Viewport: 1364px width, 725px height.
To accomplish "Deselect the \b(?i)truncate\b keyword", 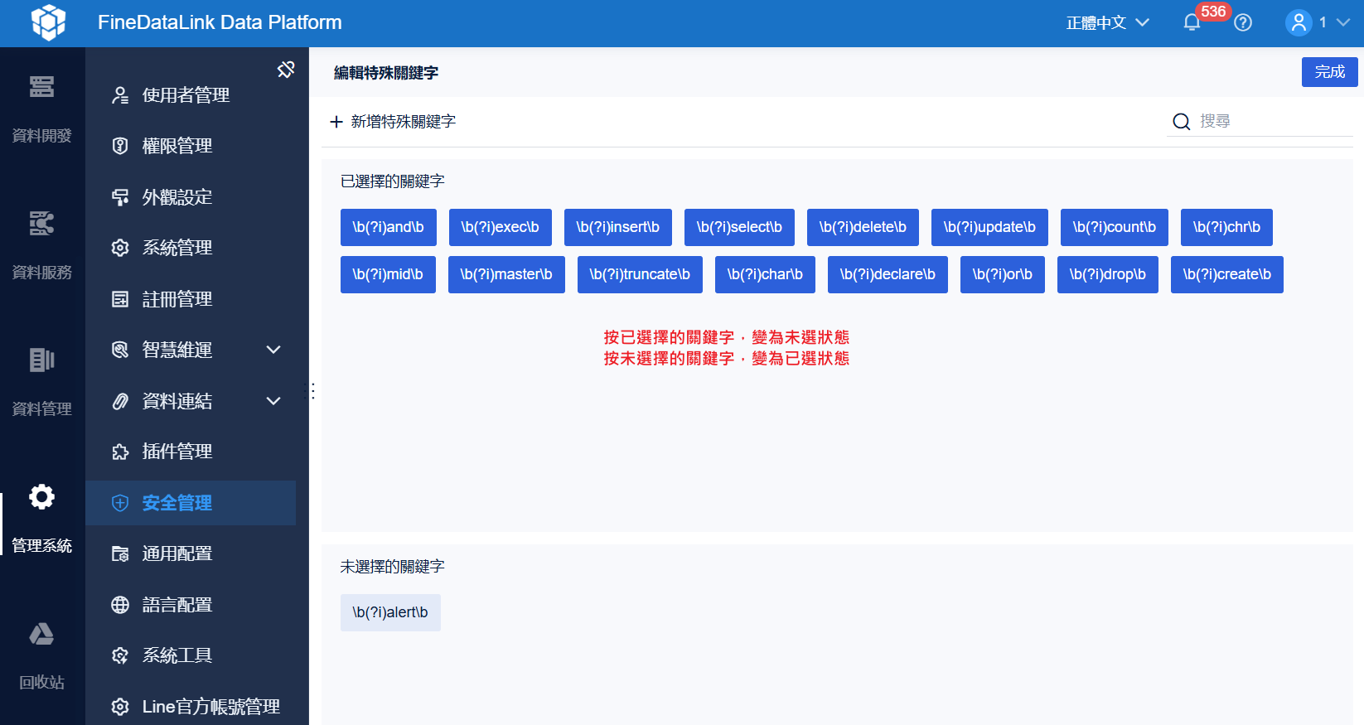I will (640, 274).
